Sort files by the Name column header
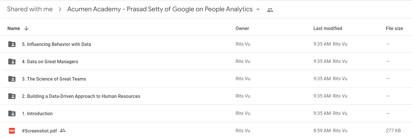 tap(14, 28)
